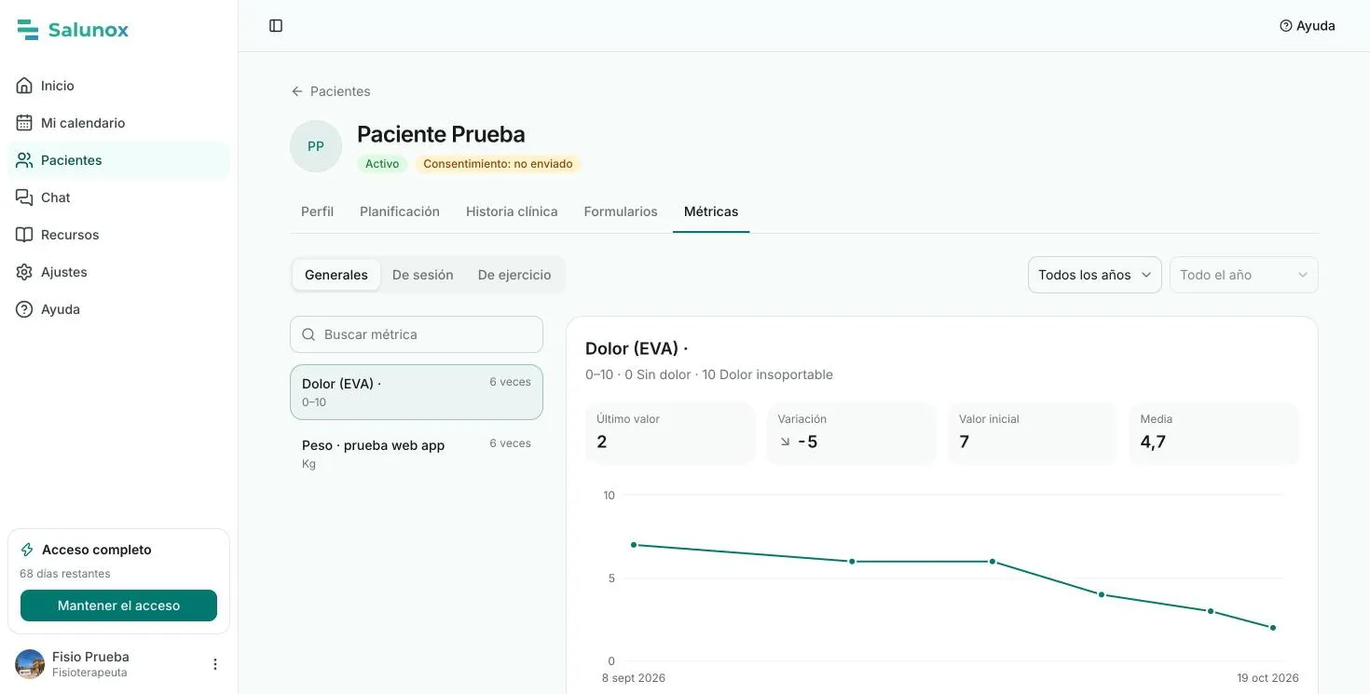Click the Salunox logo icon
Image resolution: width=1370 pixels, height=694 pixels.
click(x=28, y=30)
